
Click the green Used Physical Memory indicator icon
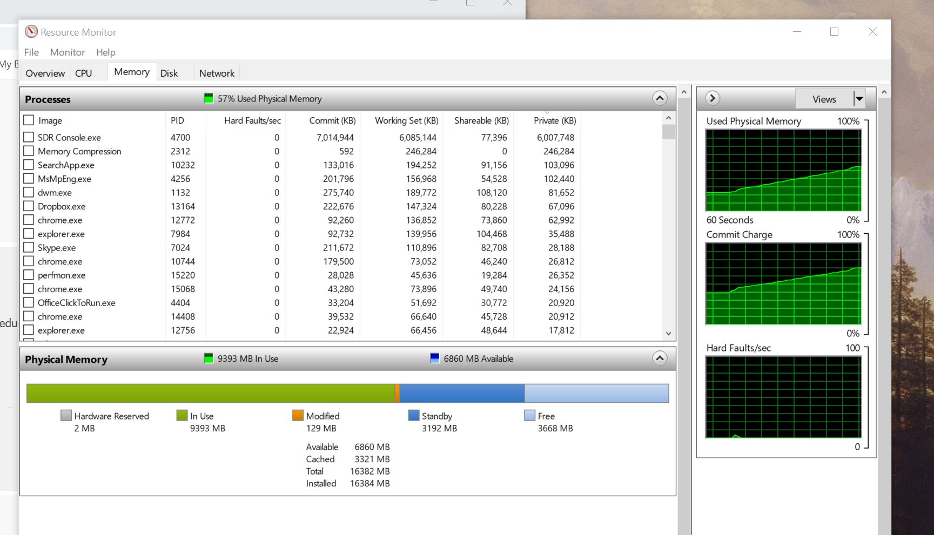209,98
